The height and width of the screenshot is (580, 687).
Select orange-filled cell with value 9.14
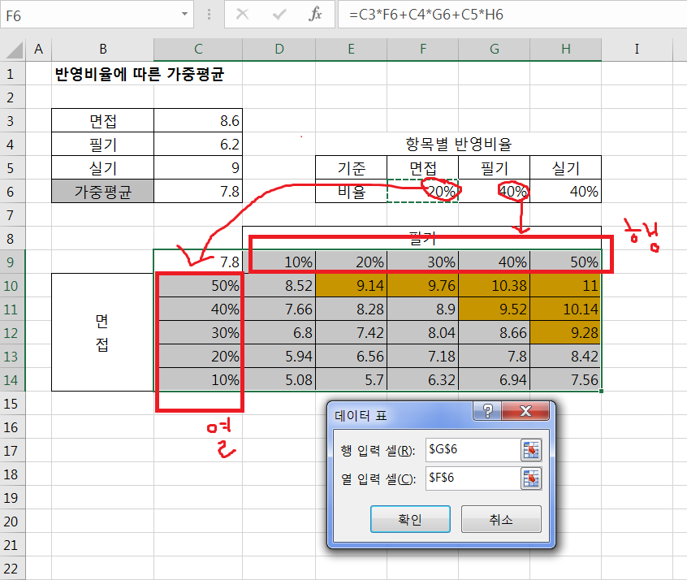351,286
